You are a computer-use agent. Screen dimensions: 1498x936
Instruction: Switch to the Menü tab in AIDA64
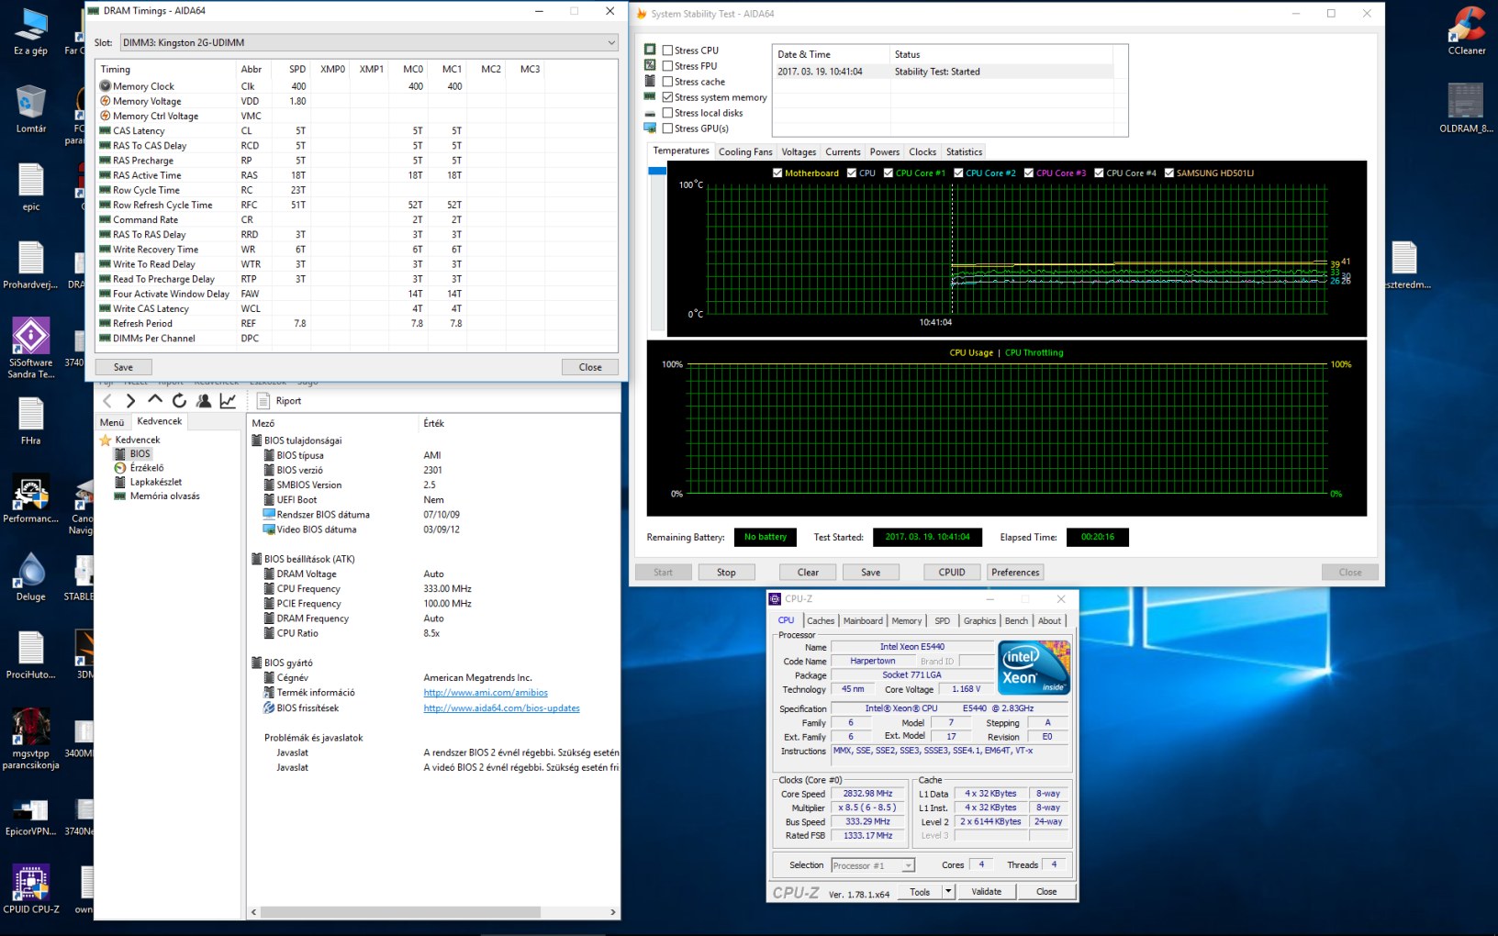[112, 422]
